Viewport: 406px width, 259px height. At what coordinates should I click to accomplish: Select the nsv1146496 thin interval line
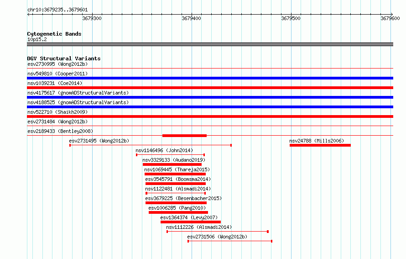tap(170, 155)
